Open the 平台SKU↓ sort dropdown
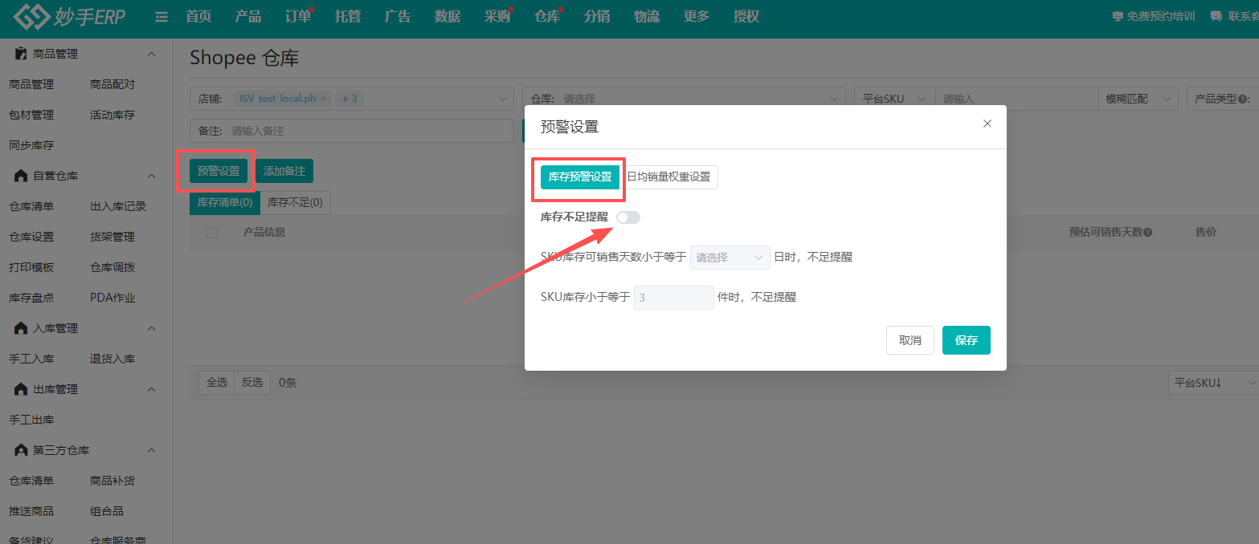Image resolution: width=1259 pixels, height=544 pixels. 1212,383
